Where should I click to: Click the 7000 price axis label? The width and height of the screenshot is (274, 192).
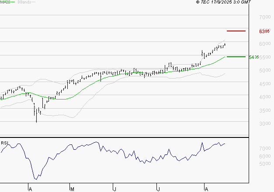265,17
